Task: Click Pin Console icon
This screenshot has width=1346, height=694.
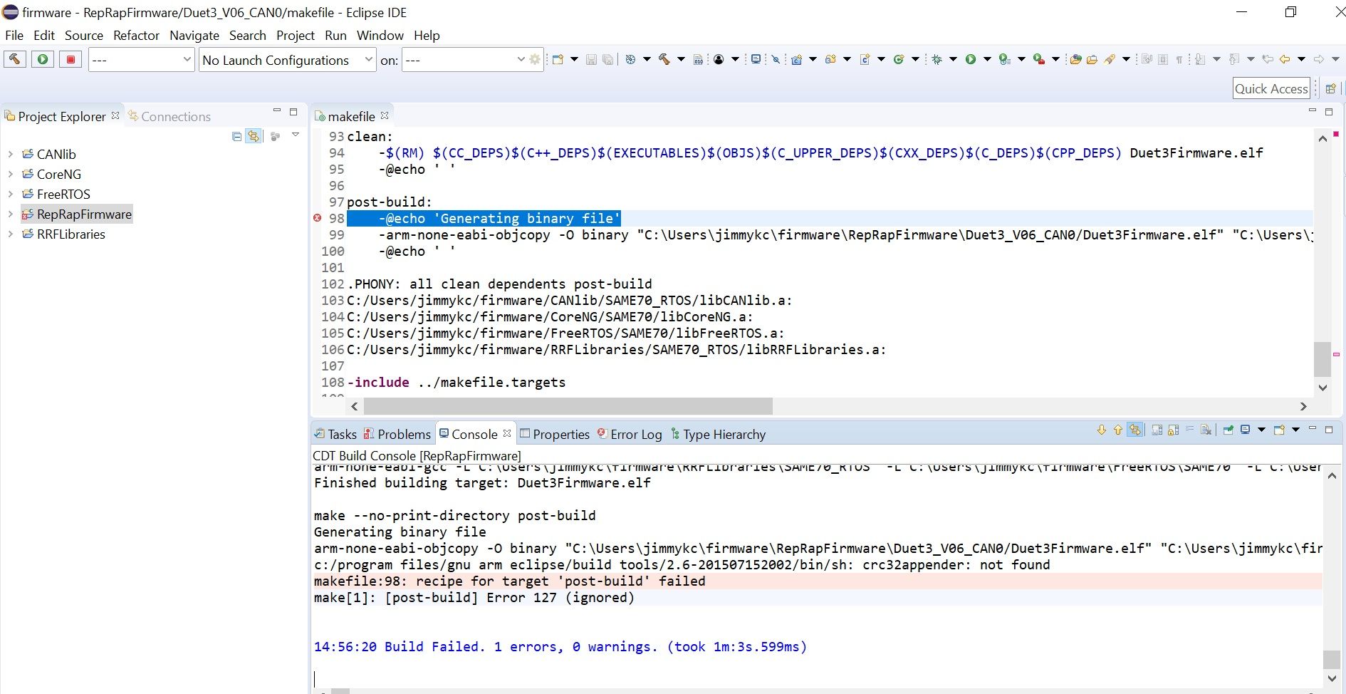Action: pyautogui.click(x=1228, y=430)
